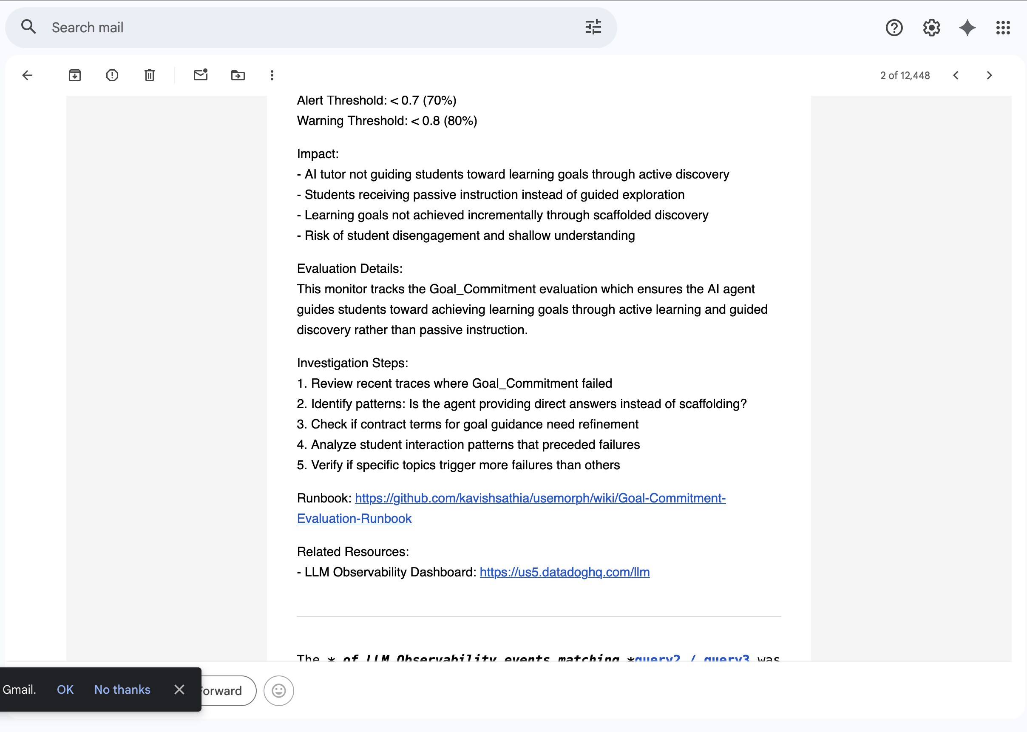Show search options filter icon
This screenshot has width=1027, height=732.
(593, 27)
